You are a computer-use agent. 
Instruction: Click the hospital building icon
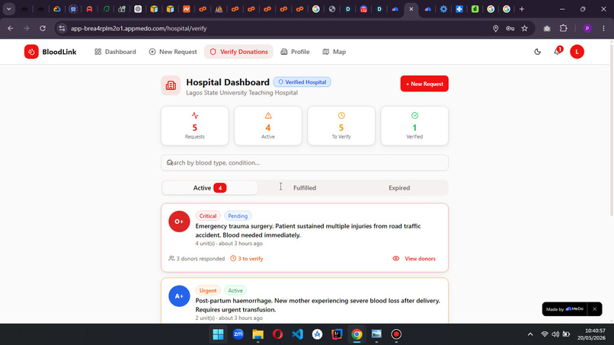tap(171, 85)
